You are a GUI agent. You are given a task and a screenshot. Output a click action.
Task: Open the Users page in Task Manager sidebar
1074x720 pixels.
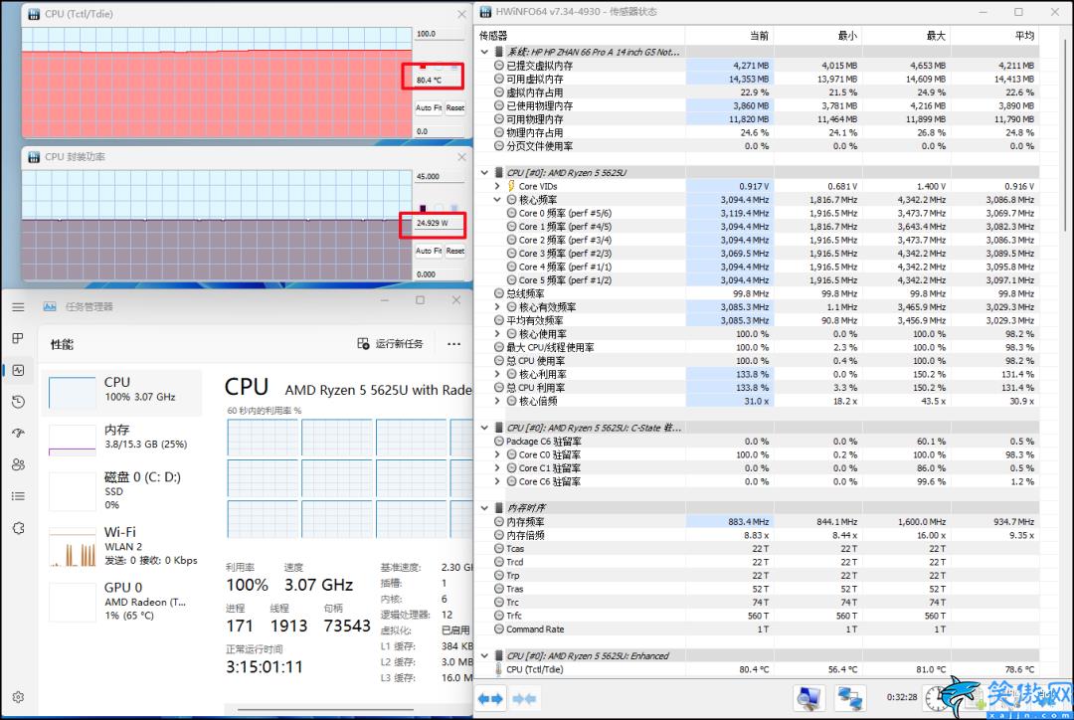pos(19,464)
